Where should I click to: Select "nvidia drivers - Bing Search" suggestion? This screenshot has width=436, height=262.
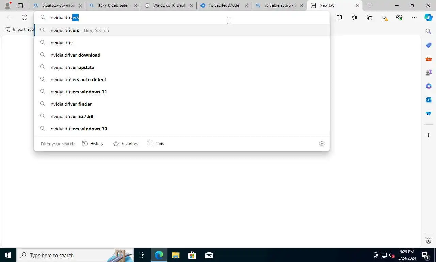pyautogui.click(x=182, y=30)
